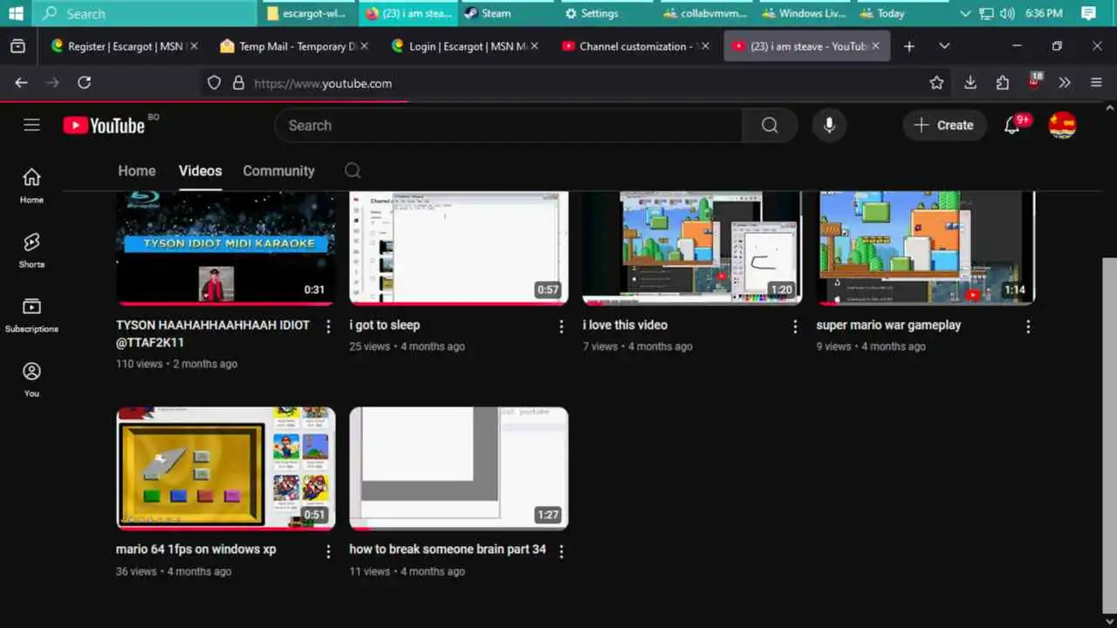Open the TYSON IDIOT MIDI KARAOKE thumbnail

tap(226, 247)
